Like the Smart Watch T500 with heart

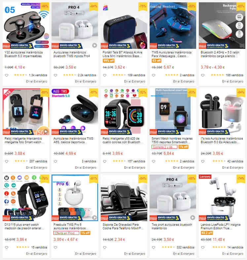154,161
